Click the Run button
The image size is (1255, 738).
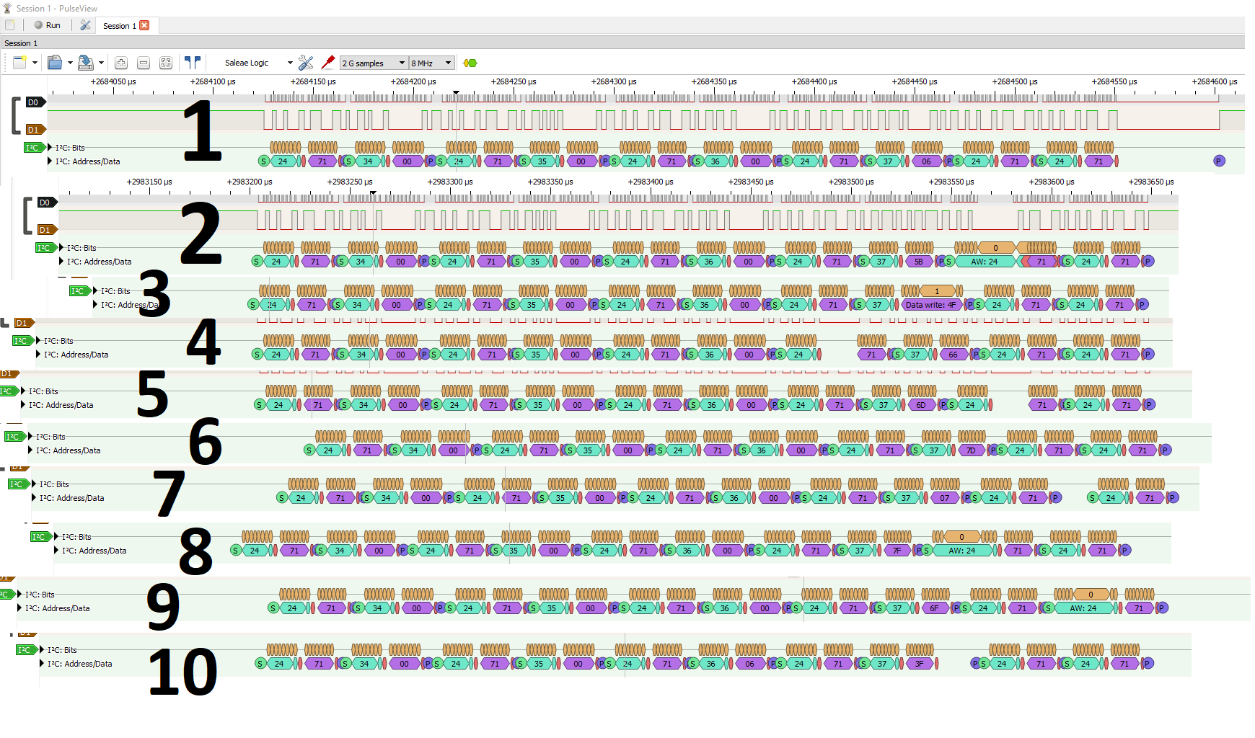click(x=48, y=25)
